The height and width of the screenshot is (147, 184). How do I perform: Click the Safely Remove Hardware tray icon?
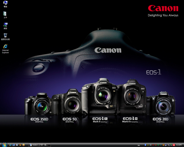[x=171, y=145]
